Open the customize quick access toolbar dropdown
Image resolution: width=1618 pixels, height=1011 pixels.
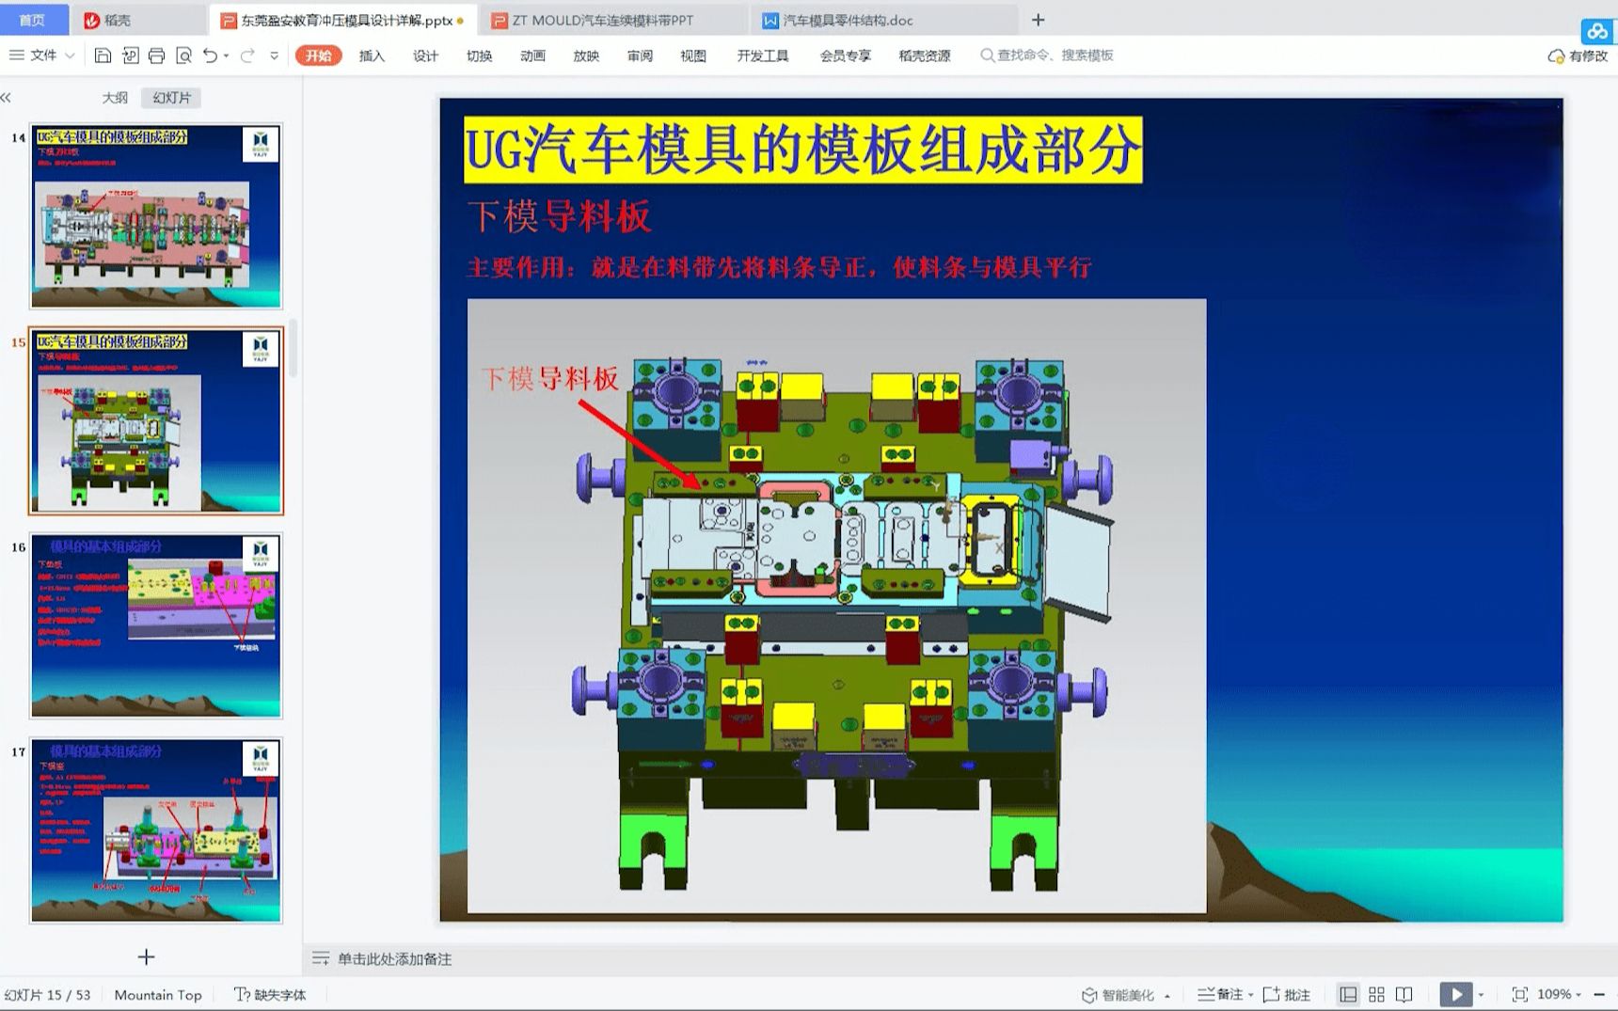pos(275,55)
